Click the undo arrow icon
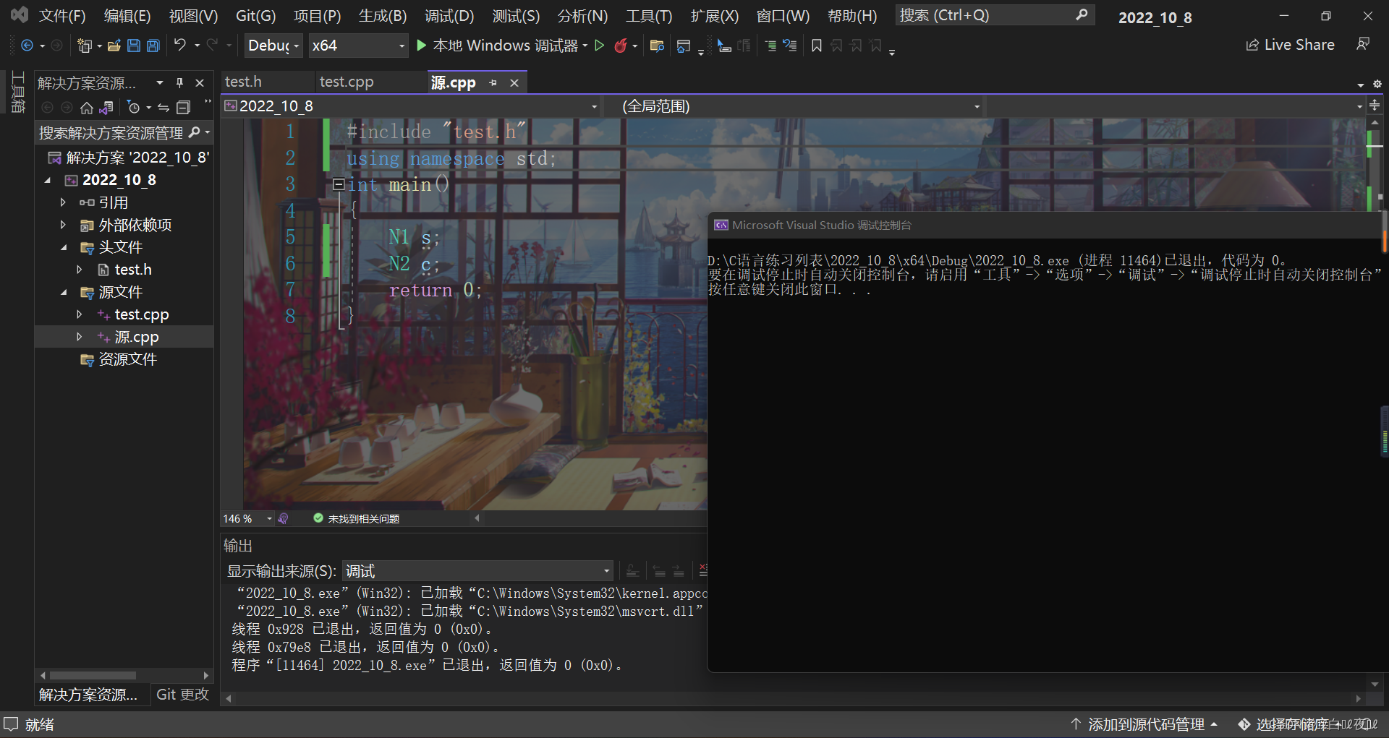The height and width of the screenshot is (738, 1389). pyautogui.click(x=180, y=45)
